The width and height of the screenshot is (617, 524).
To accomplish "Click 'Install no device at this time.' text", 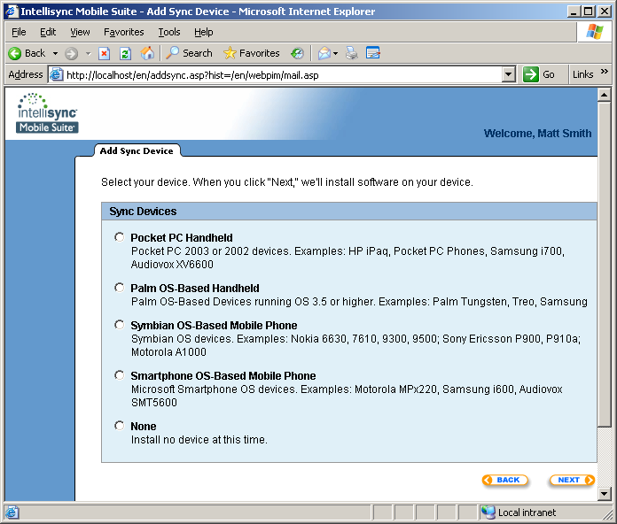I will click(x=199, y=440).
